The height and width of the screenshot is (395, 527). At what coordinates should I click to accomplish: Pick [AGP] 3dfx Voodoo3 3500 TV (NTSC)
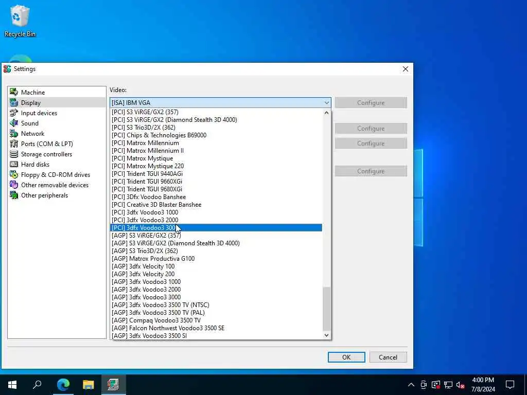(216, 305)
